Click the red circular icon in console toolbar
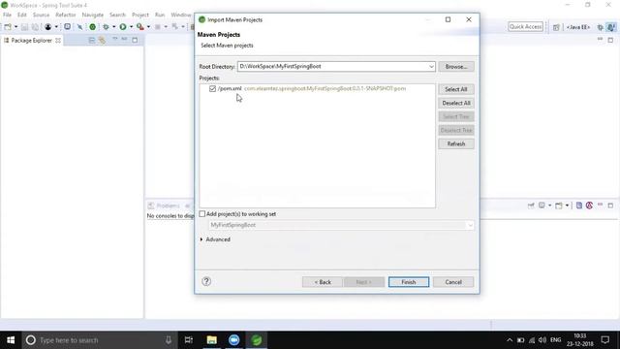The width and height of the screenshot is (620, 349). tap(589, 206)
